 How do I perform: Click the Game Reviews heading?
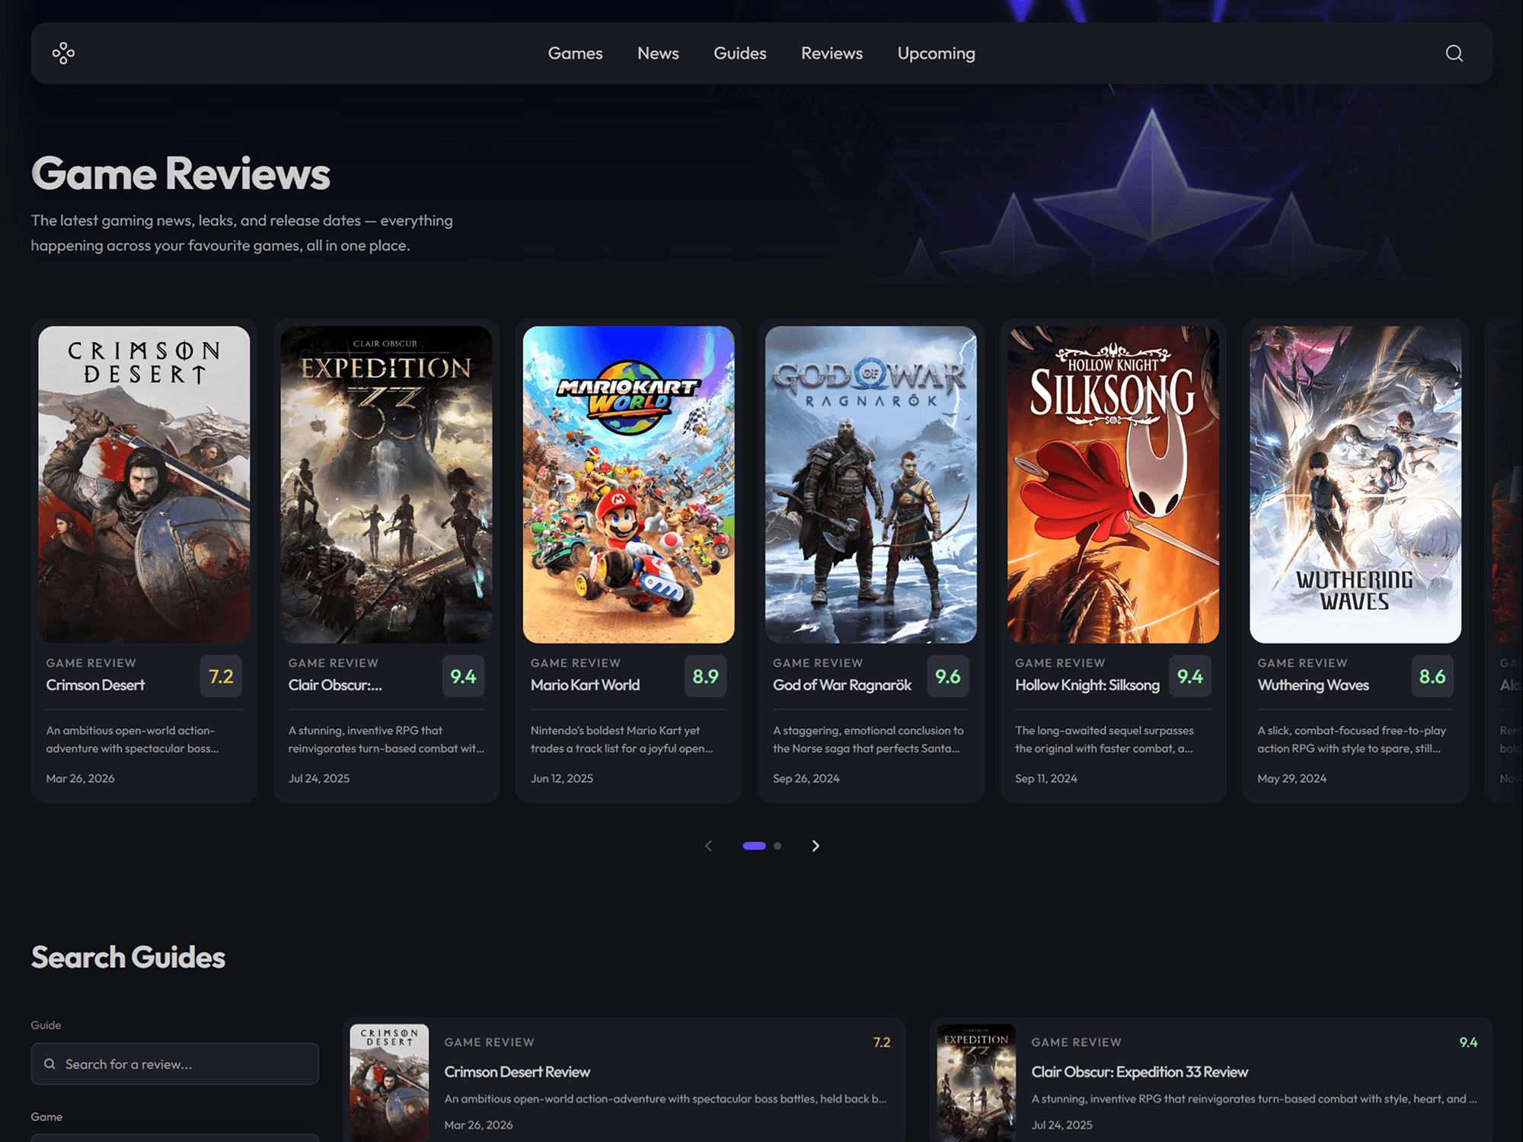[x=180, y=173]
